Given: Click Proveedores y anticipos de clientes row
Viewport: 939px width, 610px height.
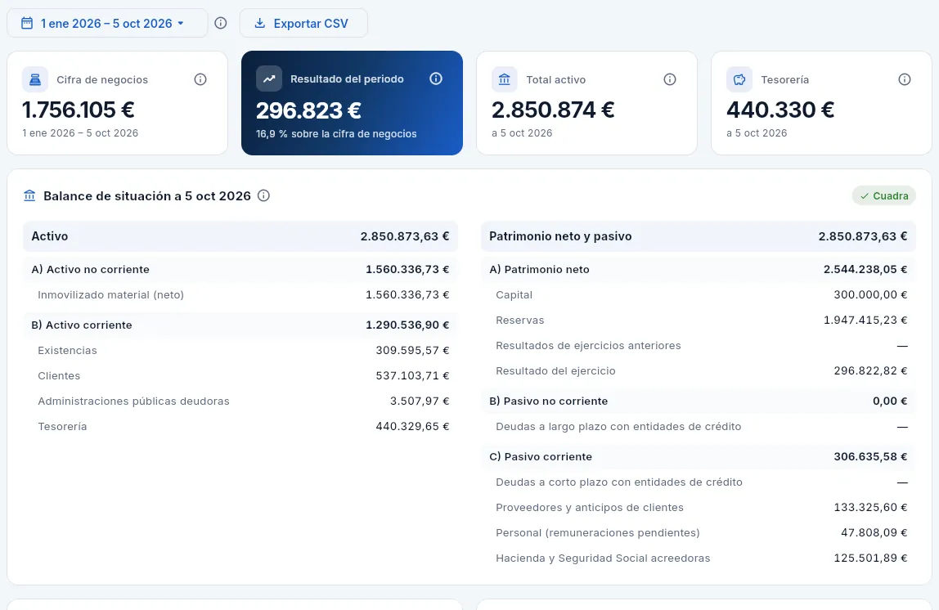Looking at the screenshot, I should click(699, 508).
